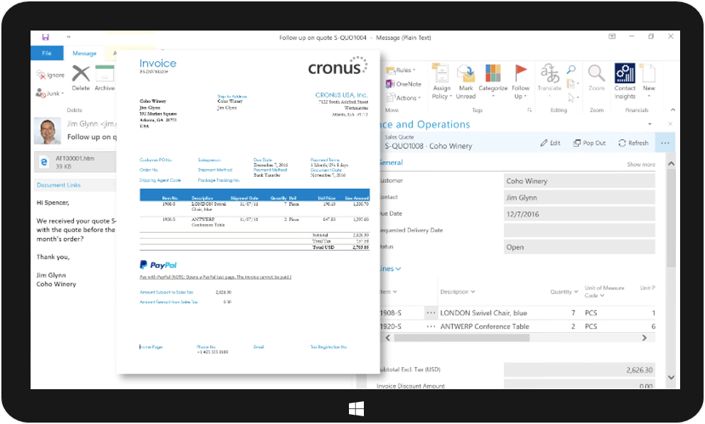Click the Archive icon
Screen dimensions: 705x424
click(x=104, y=78)
